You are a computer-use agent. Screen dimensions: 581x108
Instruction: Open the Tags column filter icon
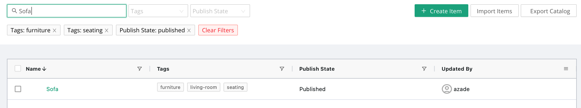282,69
